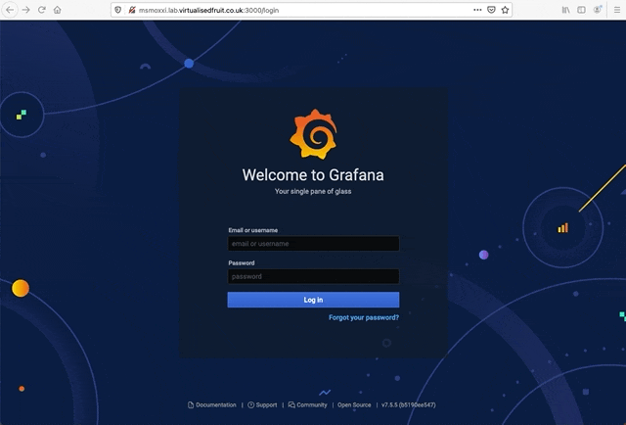Open the browser home page icon
This screenshot has height=425, width=626.
58,10
